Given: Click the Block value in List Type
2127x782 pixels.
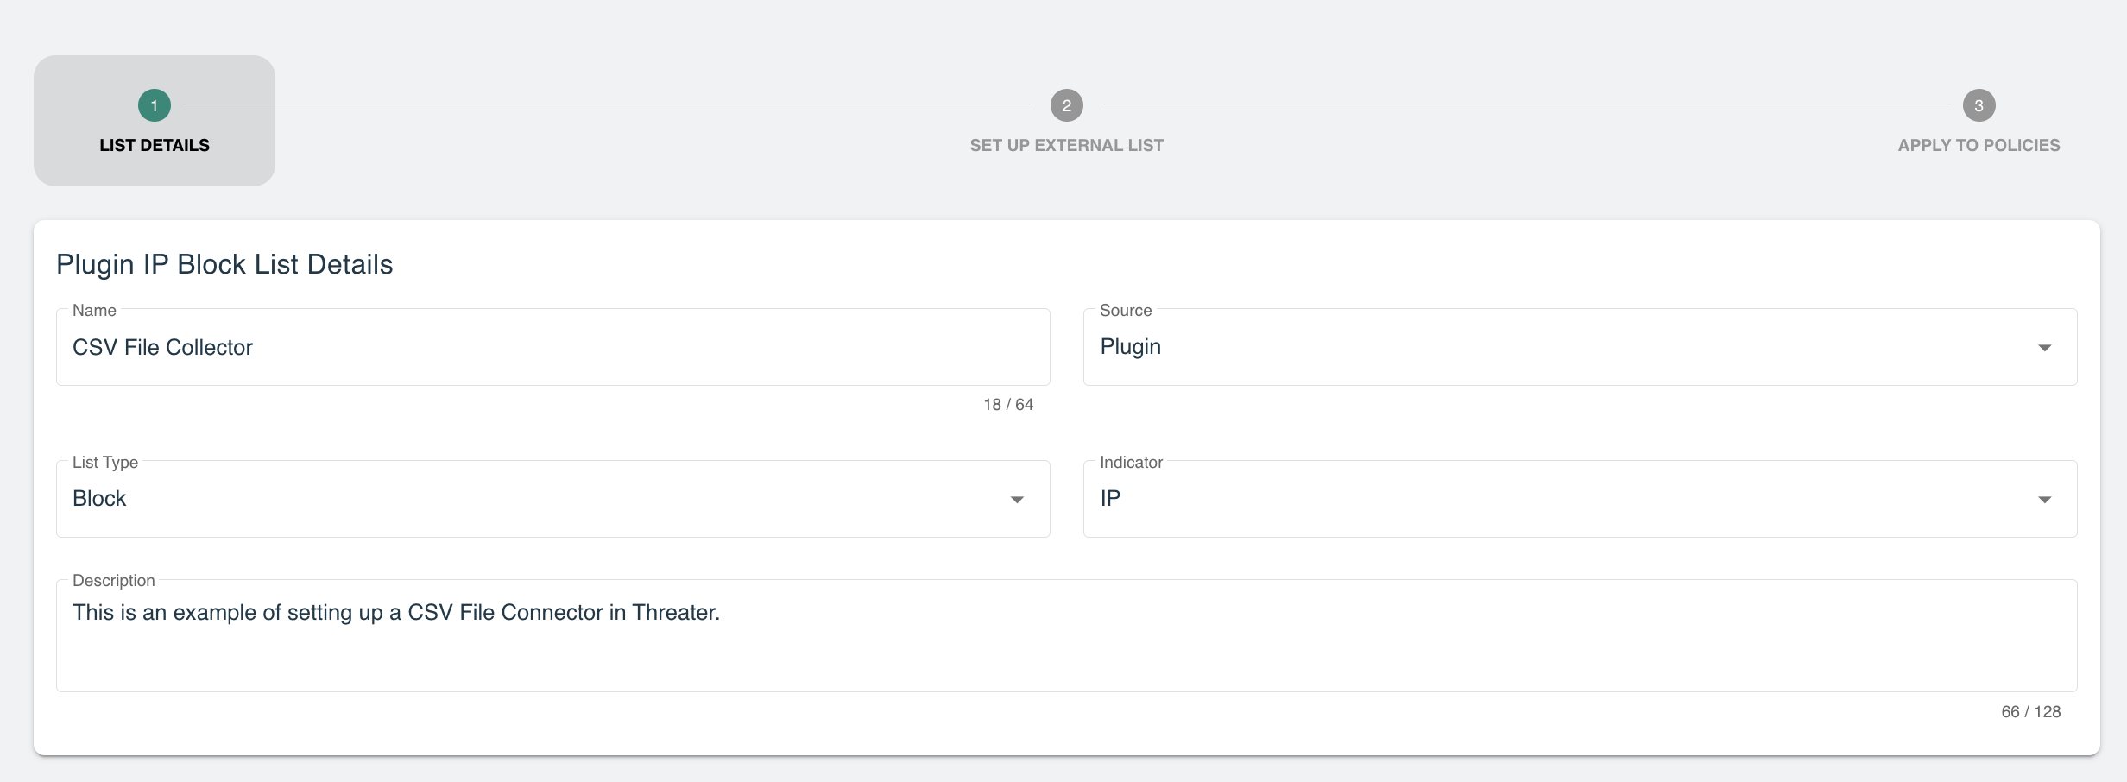Looking at the screenshot, I should tap(99, 499).
